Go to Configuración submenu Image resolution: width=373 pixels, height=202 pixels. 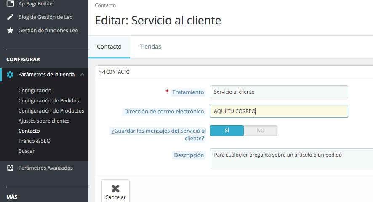pos(35,90)
